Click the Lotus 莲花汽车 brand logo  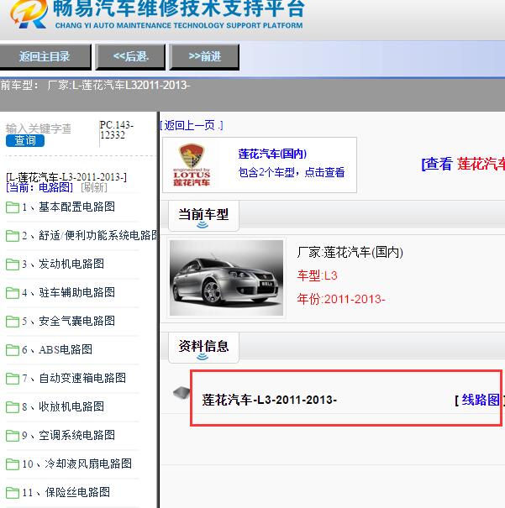click(192, 165)
